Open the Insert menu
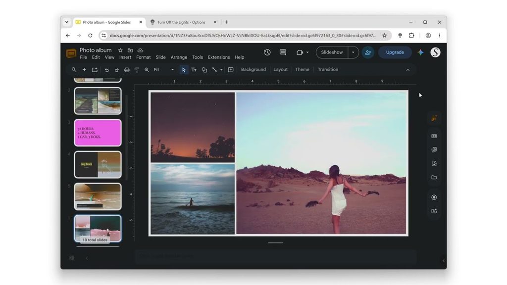Image resolution: width=507 pixels, height=285 pixels. (x=125, y=57)
